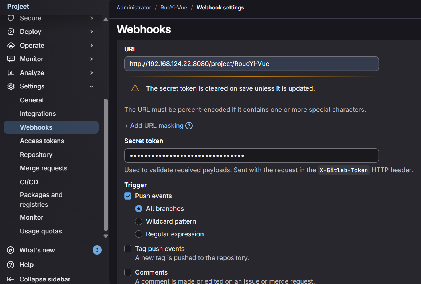Expand the Deploy section chevron
The width and height of the screenshot is (421, 284).
[x=91, y=32]
